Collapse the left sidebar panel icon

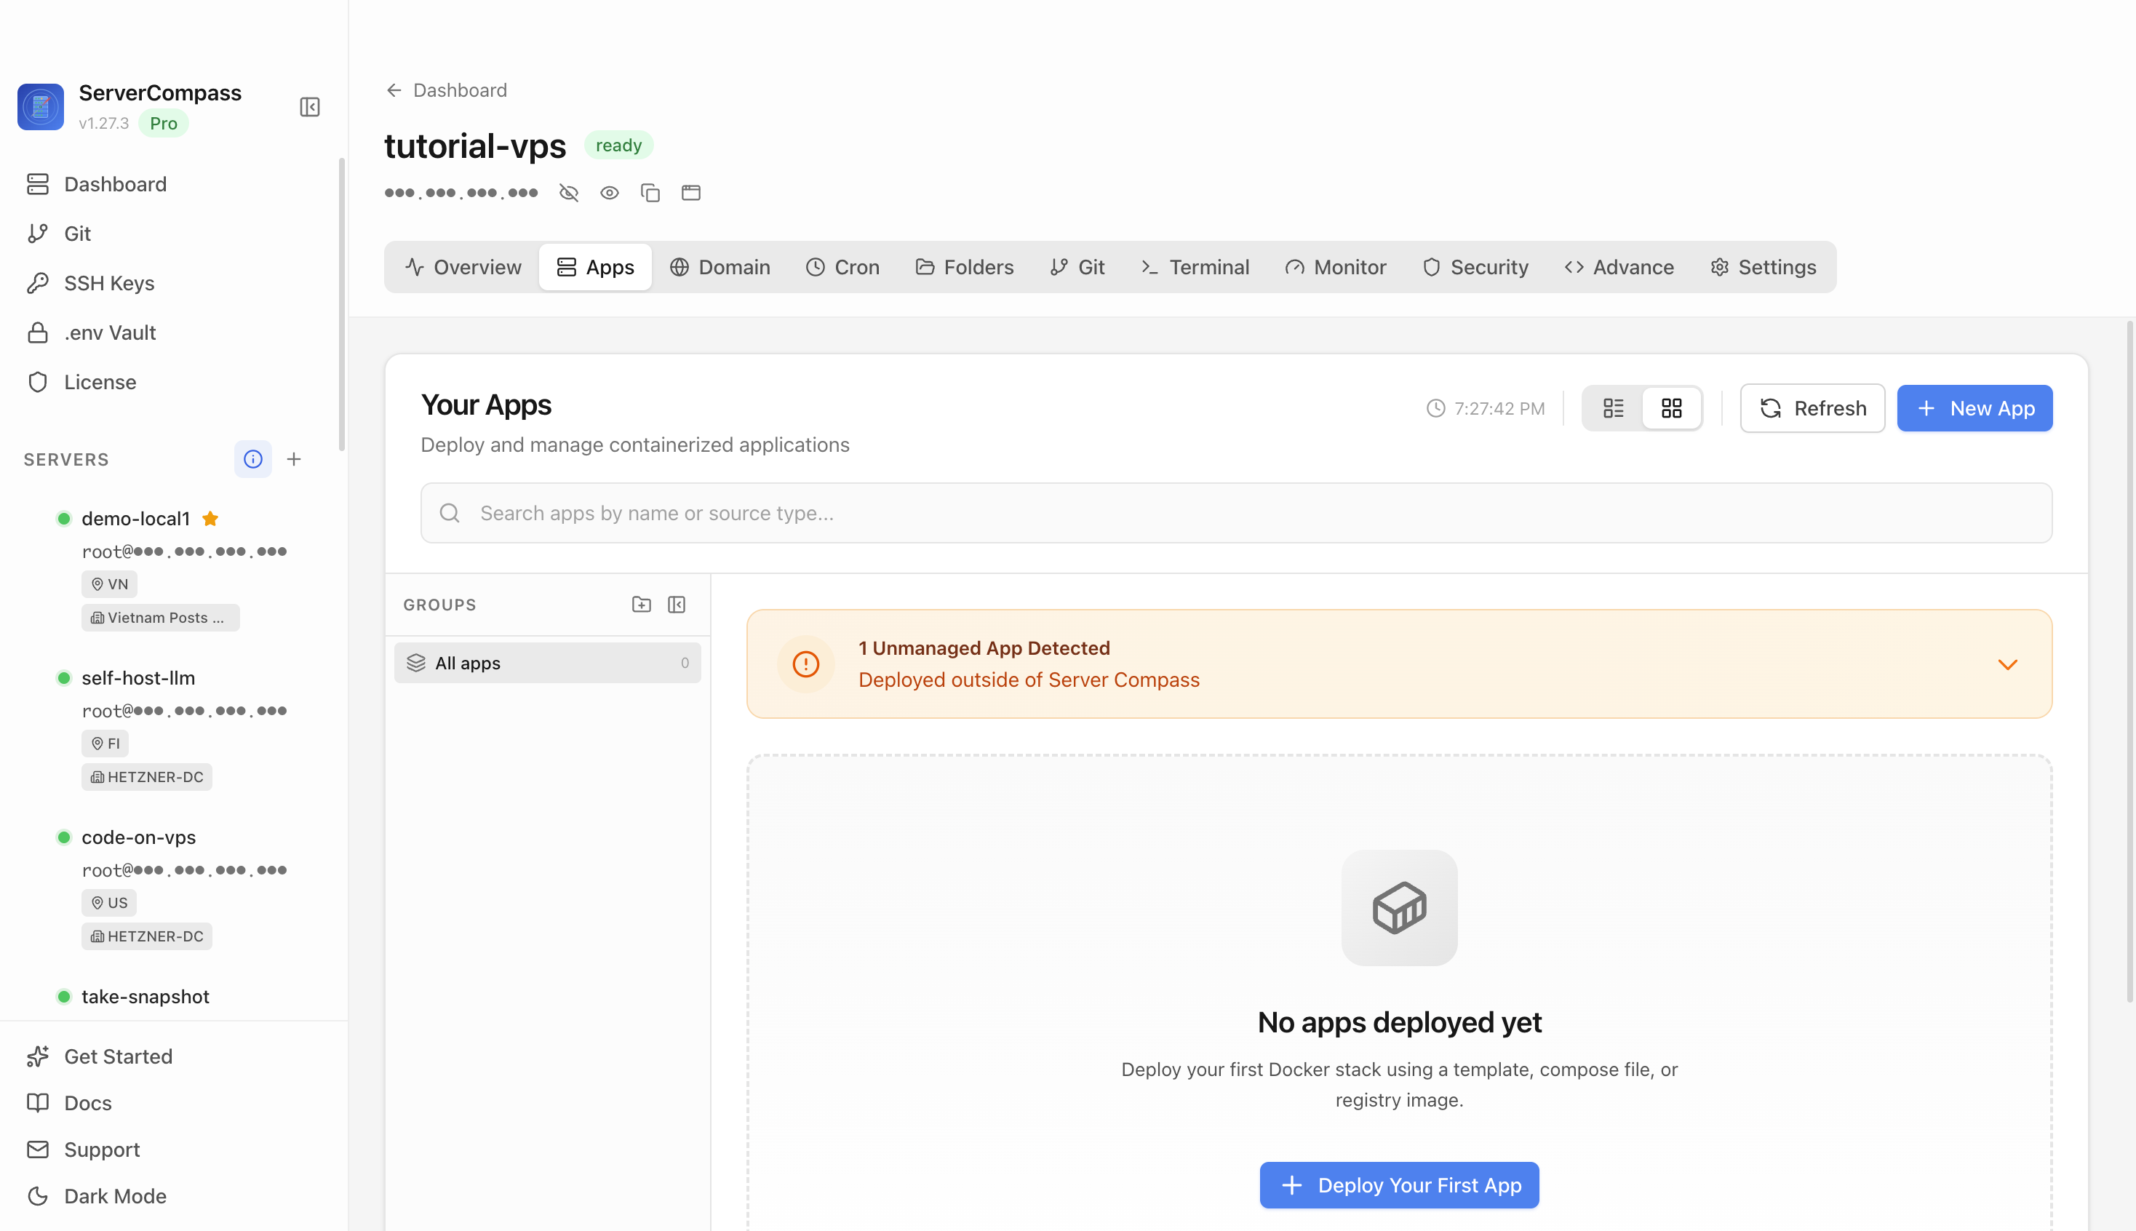(x=309, y=106)
